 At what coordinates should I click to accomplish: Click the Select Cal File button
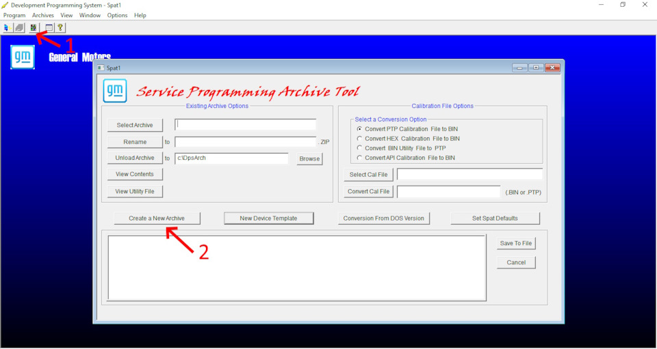point(369,175)
